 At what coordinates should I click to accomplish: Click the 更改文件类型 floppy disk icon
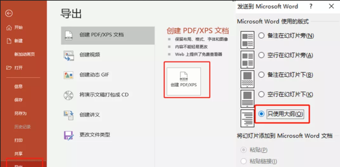(69, 135)
